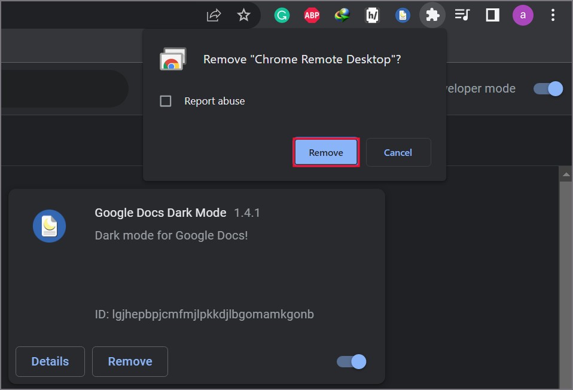
Task: Click the version number 1.4.1
Action: click(x=247, y=213)
